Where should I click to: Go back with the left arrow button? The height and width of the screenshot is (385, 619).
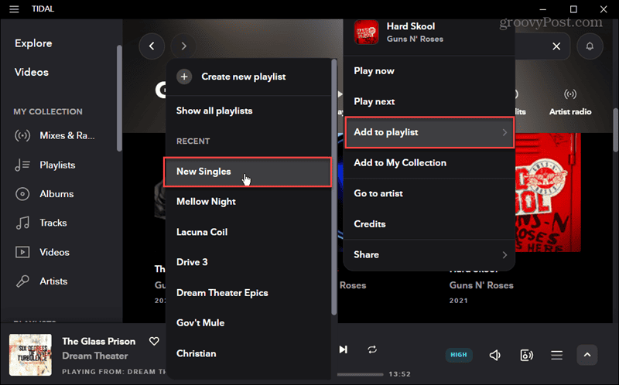(152, 46)
